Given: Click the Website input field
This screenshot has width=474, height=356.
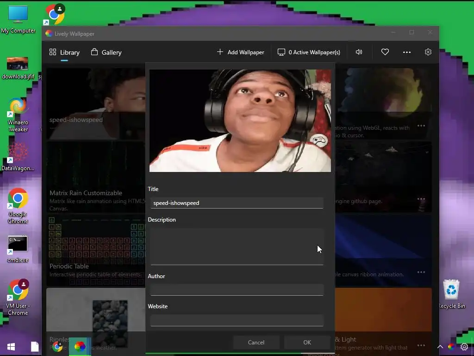Looking at the screenshot, I should point(237,320).
